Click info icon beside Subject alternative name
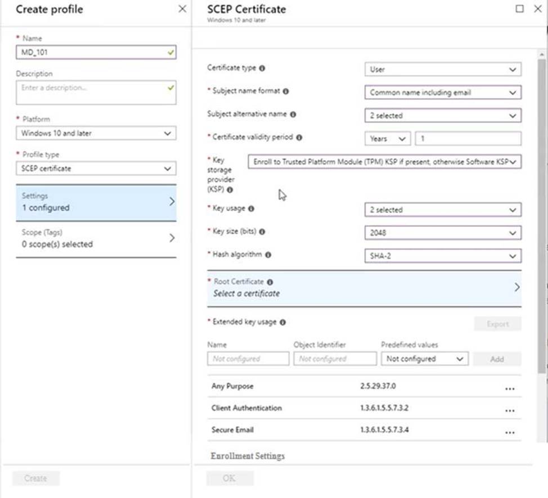 coord(293,114)
